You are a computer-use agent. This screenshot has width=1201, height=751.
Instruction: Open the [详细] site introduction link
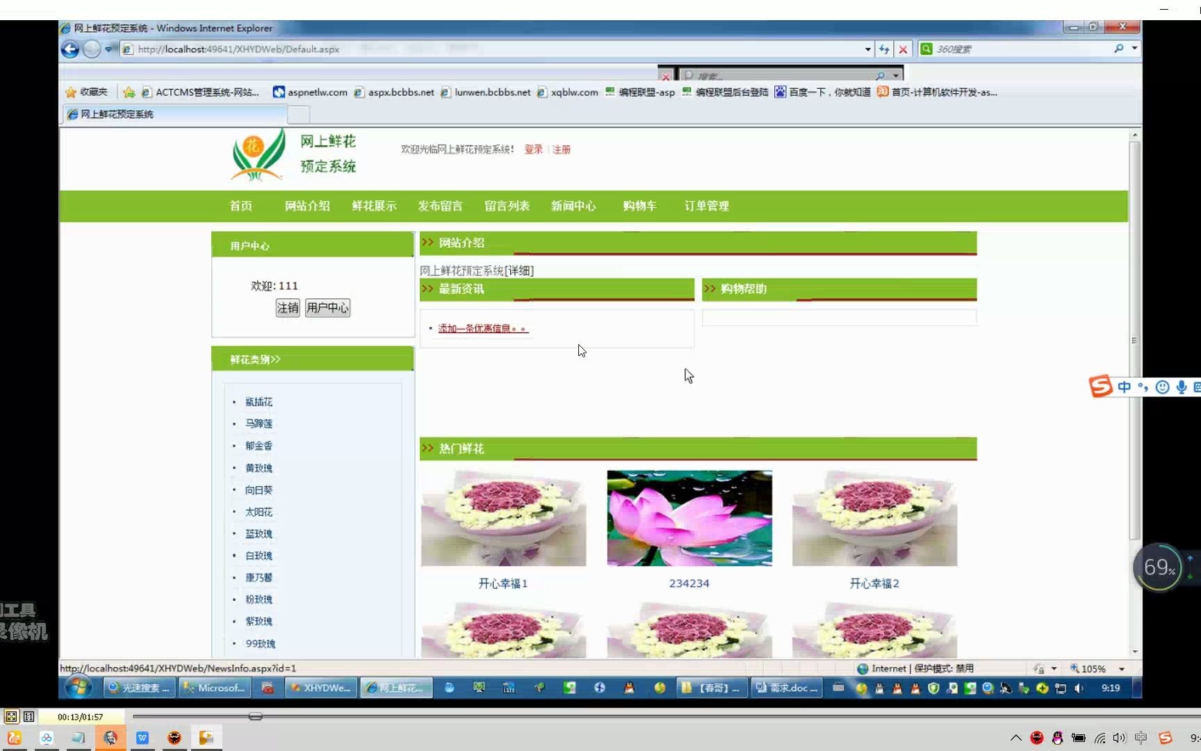pyautogui.click(x=518, y=270)
